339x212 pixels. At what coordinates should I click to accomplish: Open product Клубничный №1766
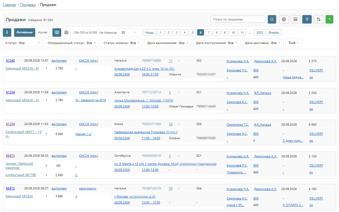pyautogui.click(x=21, y=175)
